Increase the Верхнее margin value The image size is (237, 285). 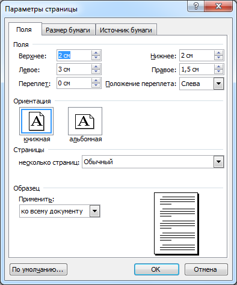click(x=96, y=53)
